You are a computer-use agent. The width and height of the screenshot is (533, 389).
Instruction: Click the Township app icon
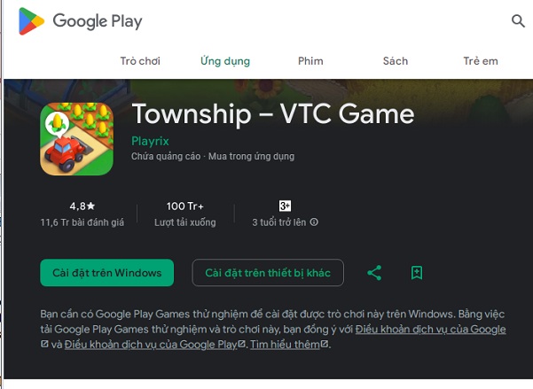[77, 138]
